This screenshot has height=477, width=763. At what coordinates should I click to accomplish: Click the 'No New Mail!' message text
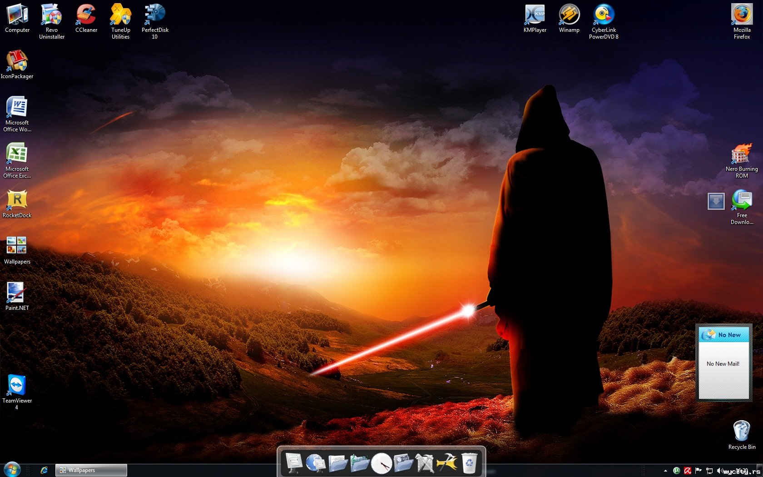[x=723, y=364]
